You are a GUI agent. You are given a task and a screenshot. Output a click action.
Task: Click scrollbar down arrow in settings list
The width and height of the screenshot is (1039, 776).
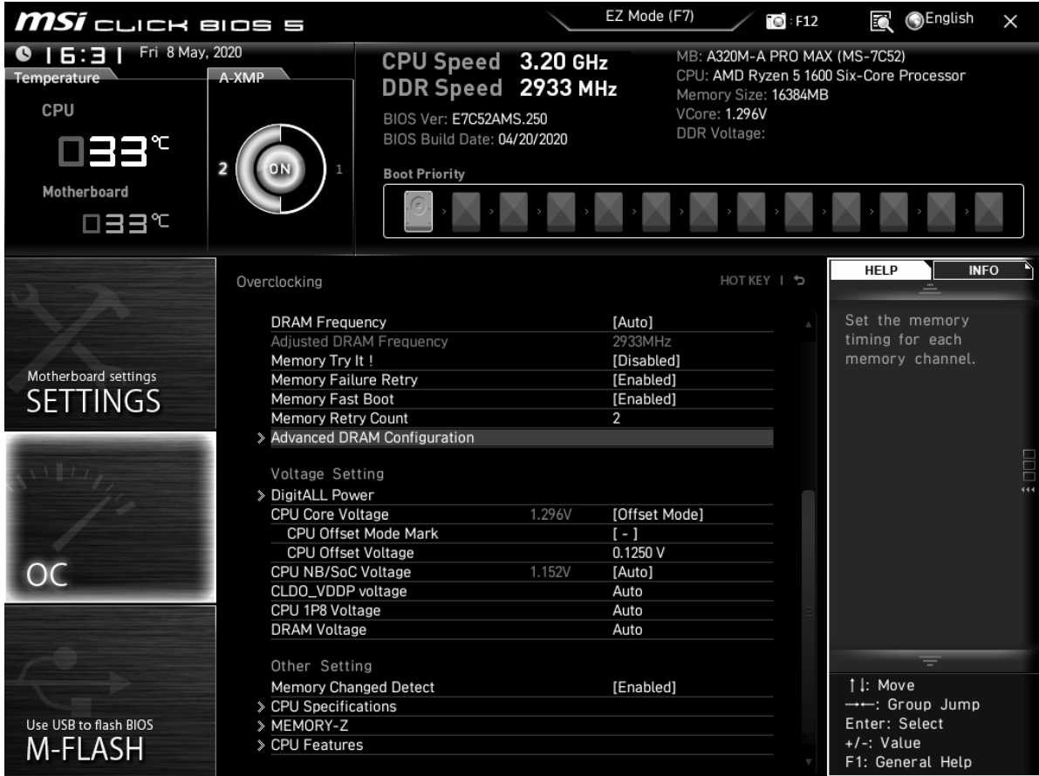[x=809, y=762]
